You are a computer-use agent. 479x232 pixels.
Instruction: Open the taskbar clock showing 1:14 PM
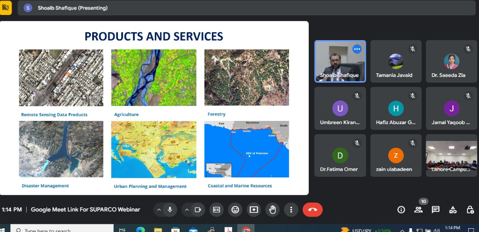pos(452,228)
